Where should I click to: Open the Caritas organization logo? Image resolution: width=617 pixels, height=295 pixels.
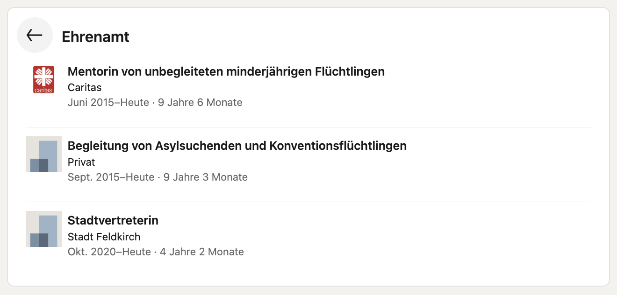point(43,80)
